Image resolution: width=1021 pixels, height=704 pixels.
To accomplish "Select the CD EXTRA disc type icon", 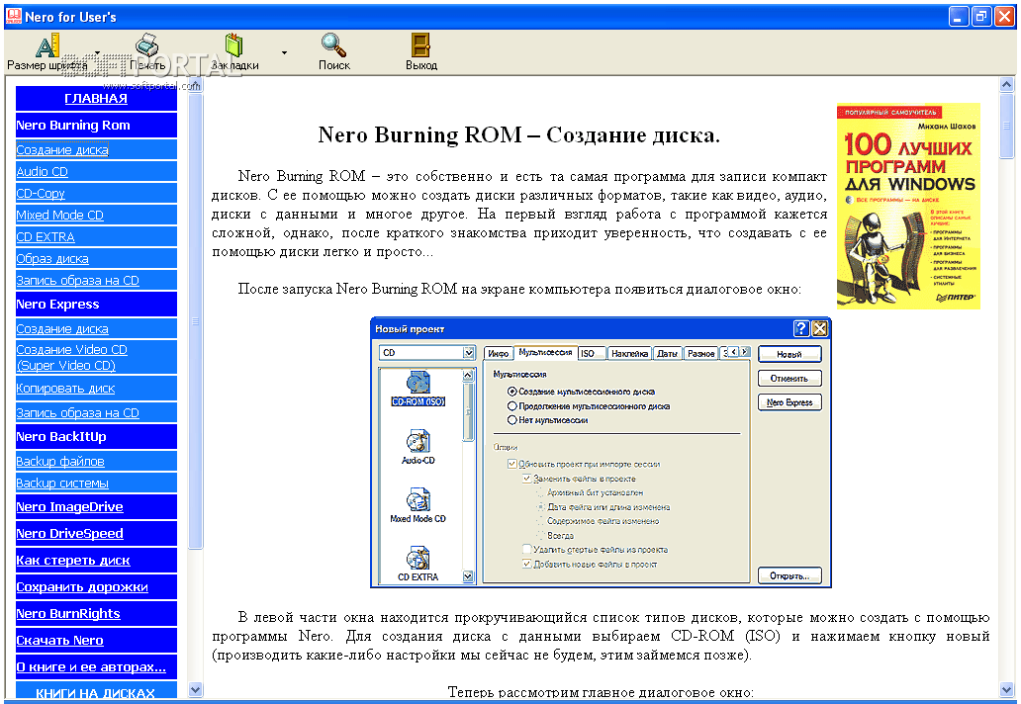I will 418,565.
